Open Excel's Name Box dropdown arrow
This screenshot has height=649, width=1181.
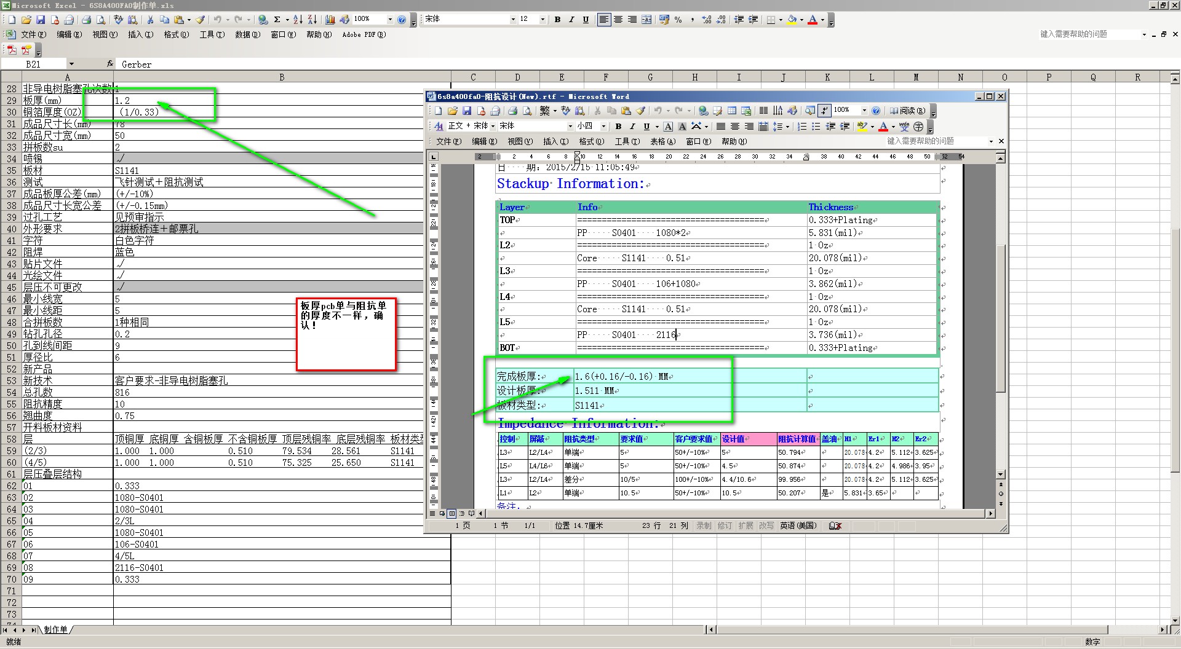click(x=71, y=64)
